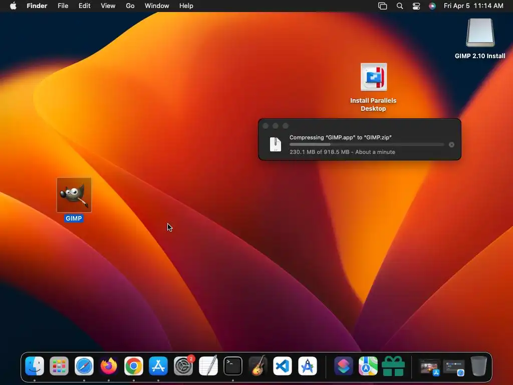Open the Apple menu
Image resolution: width=513 pixels, height=385 pixels.
[x=13, y=6]
